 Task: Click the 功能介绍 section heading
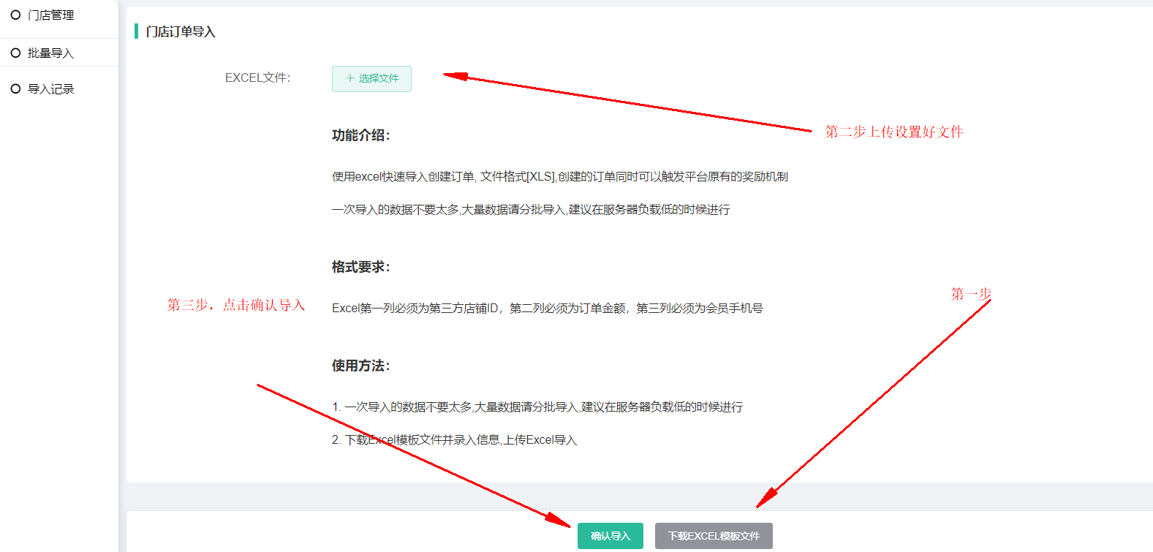click(360, 135)
